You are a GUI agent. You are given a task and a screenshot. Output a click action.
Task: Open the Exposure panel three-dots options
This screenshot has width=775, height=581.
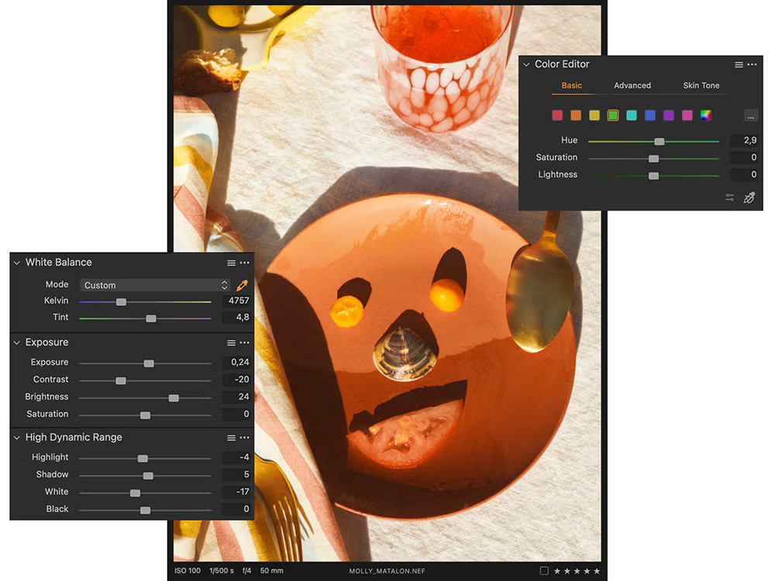[x=245, y=342]
